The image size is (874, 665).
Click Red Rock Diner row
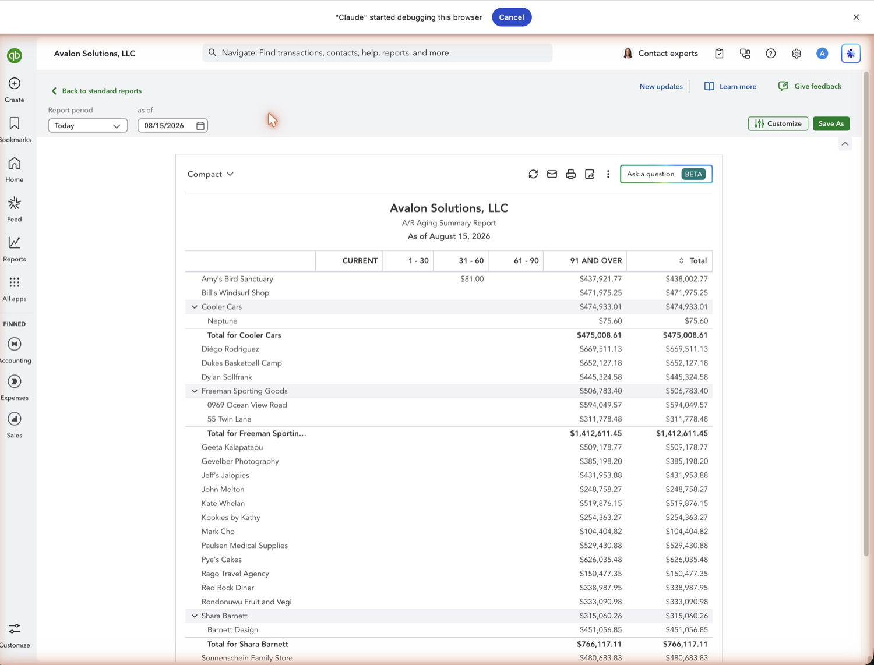click(449, 588)
